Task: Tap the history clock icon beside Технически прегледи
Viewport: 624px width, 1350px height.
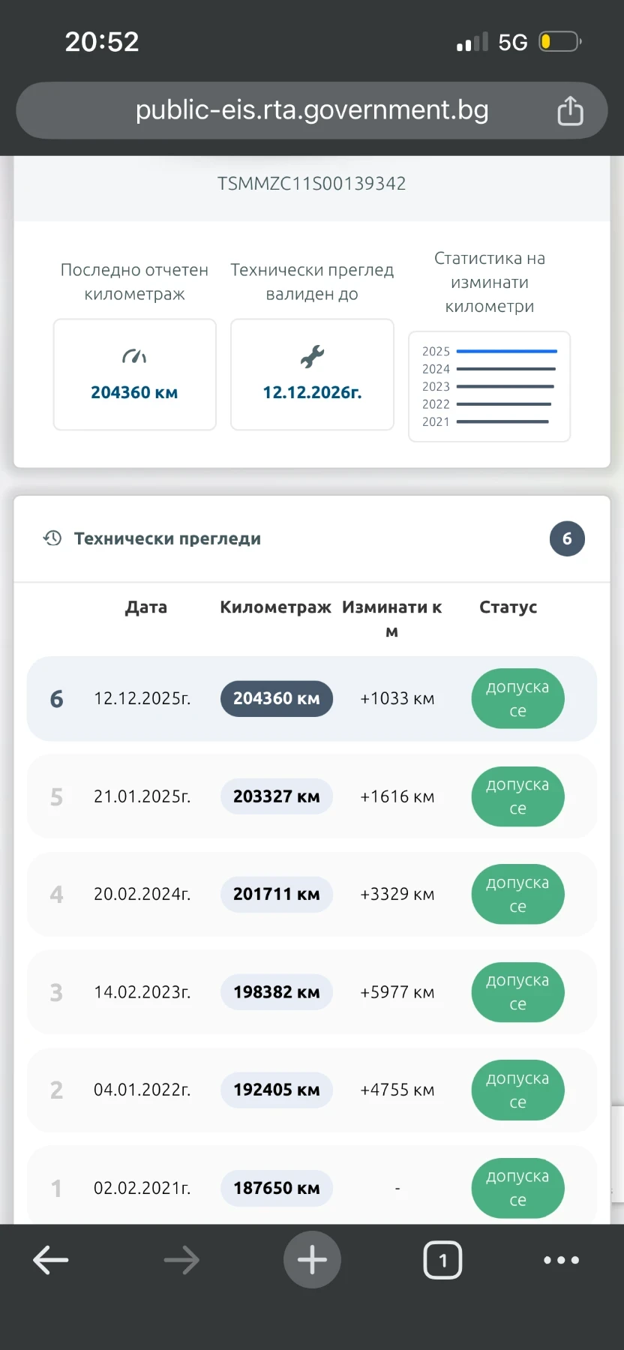Action: click(52, 538)
